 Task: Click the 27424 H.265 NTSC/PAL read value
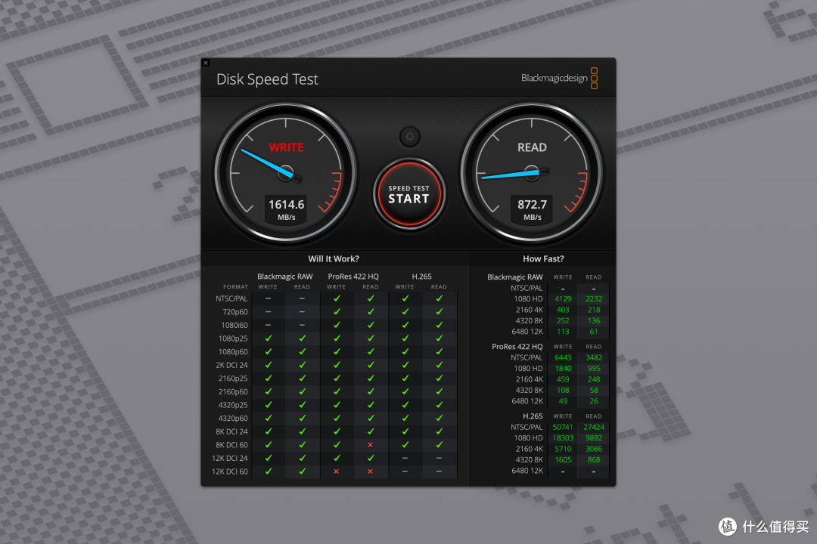pos(594,427)
